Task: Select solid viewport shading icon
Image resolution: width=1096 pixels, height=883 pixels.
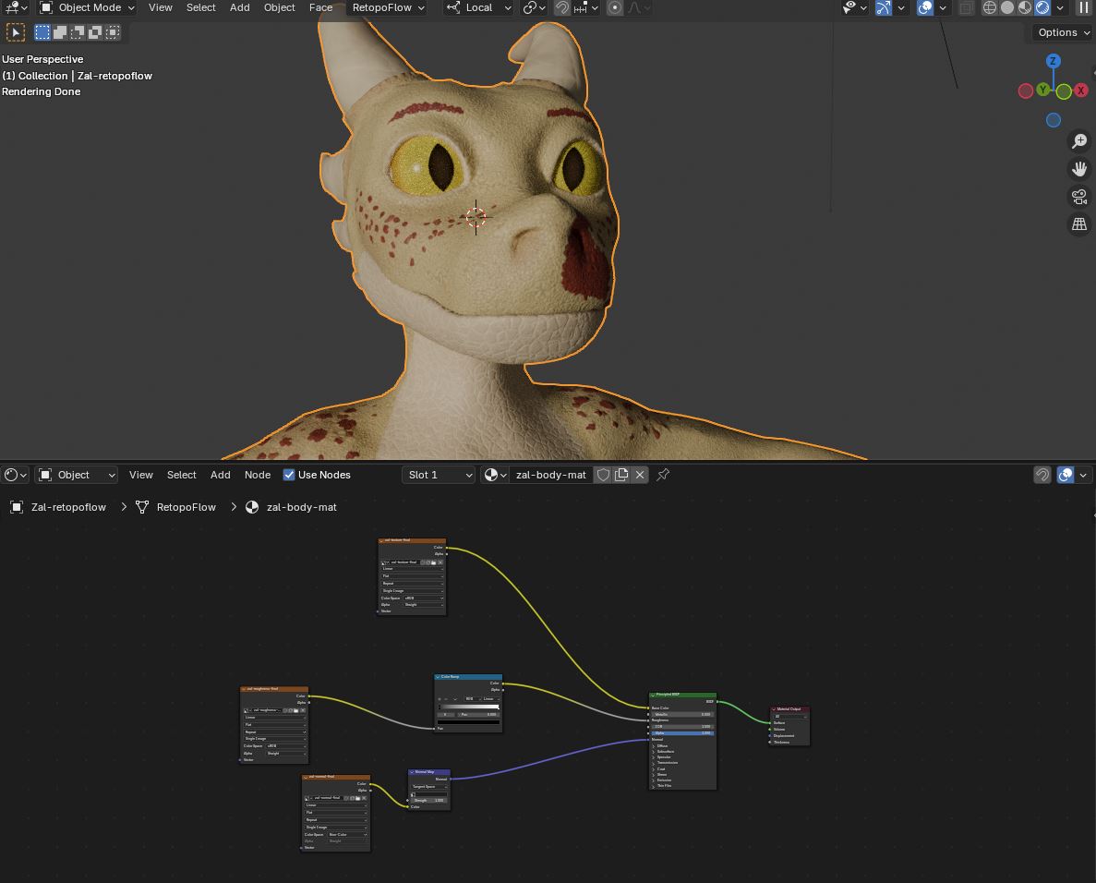Action: (1007, 7)
